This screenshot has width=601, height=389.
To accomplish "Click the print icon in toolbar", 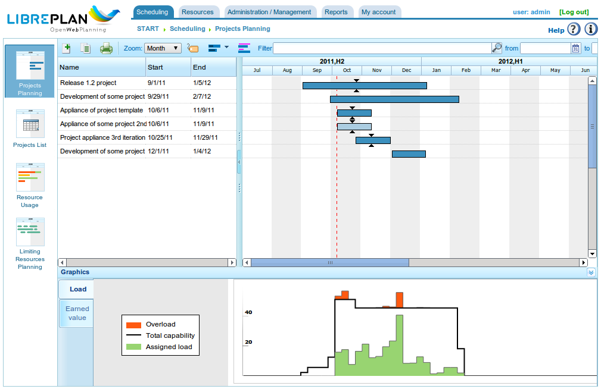I will coord(106,48).
